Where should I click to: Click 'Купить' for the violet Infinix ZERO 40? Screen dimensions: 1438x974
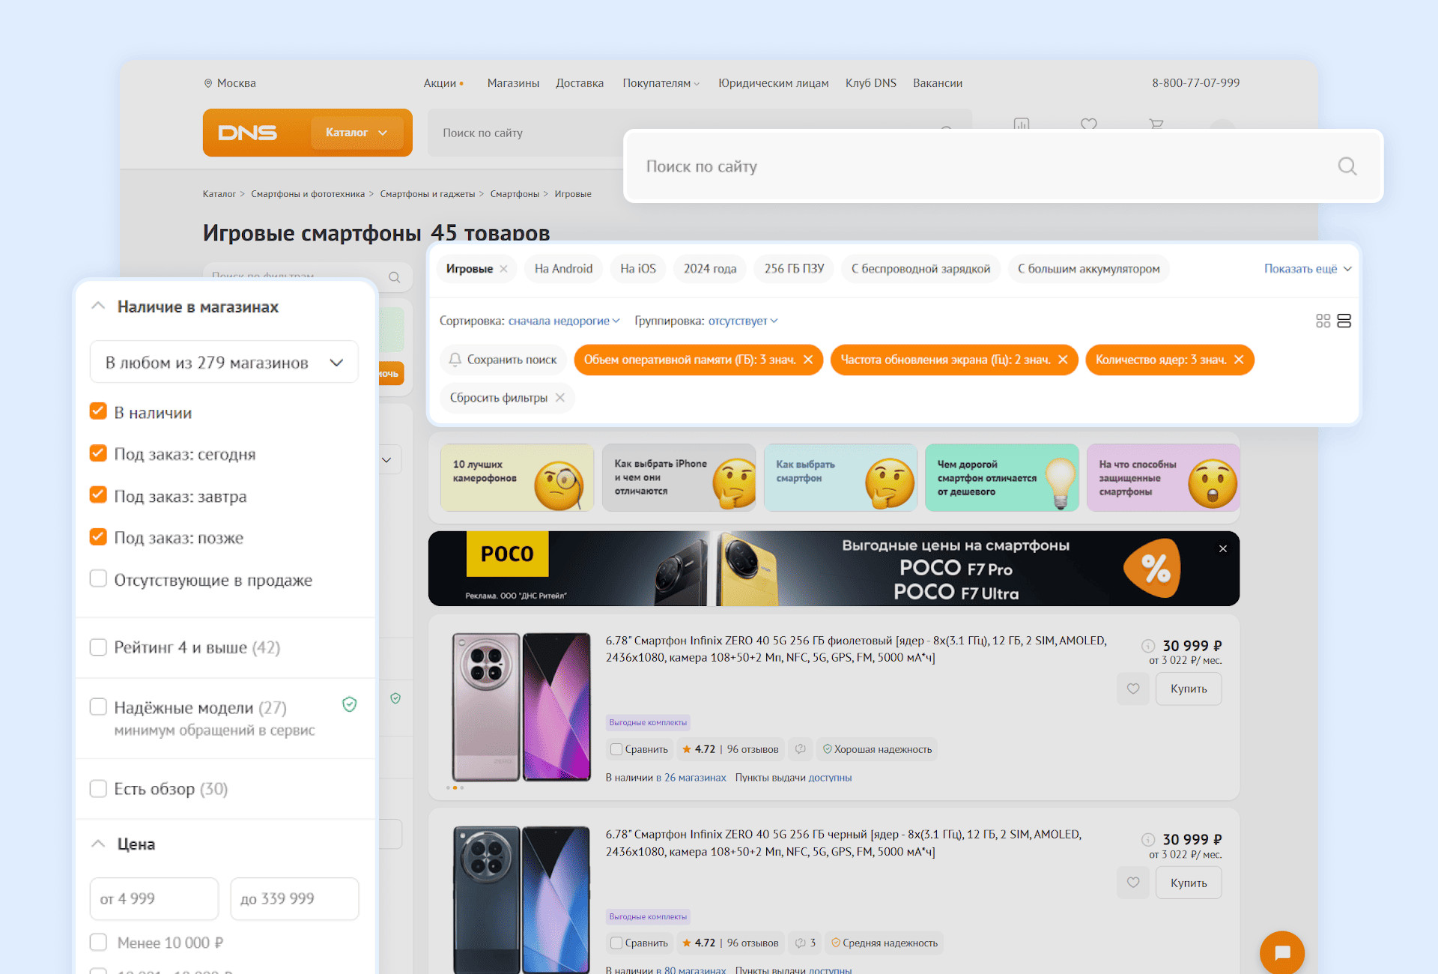[x=1188, y=689]
